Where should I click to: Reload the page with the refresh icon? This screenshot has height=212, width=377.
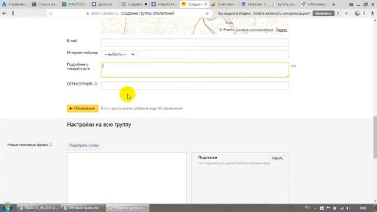(51, 14)
